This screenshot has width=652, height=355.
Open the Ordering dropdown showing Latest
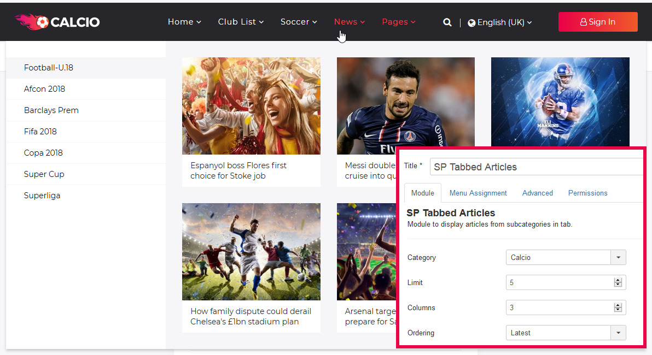tap(566, 333)
